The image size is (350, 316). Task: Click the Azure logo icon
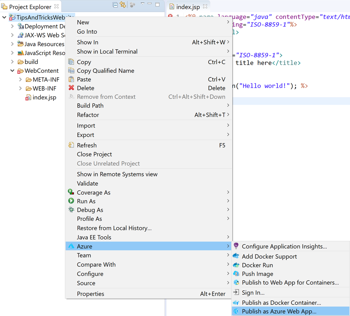[71, 246]
